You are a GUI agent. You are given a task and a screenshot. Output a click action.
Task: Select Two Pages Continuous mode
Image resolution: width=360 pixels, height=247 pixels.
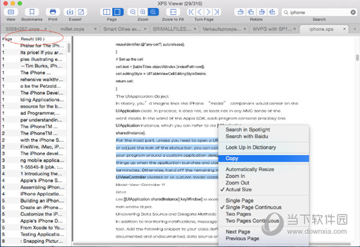[x=263, y=221]
